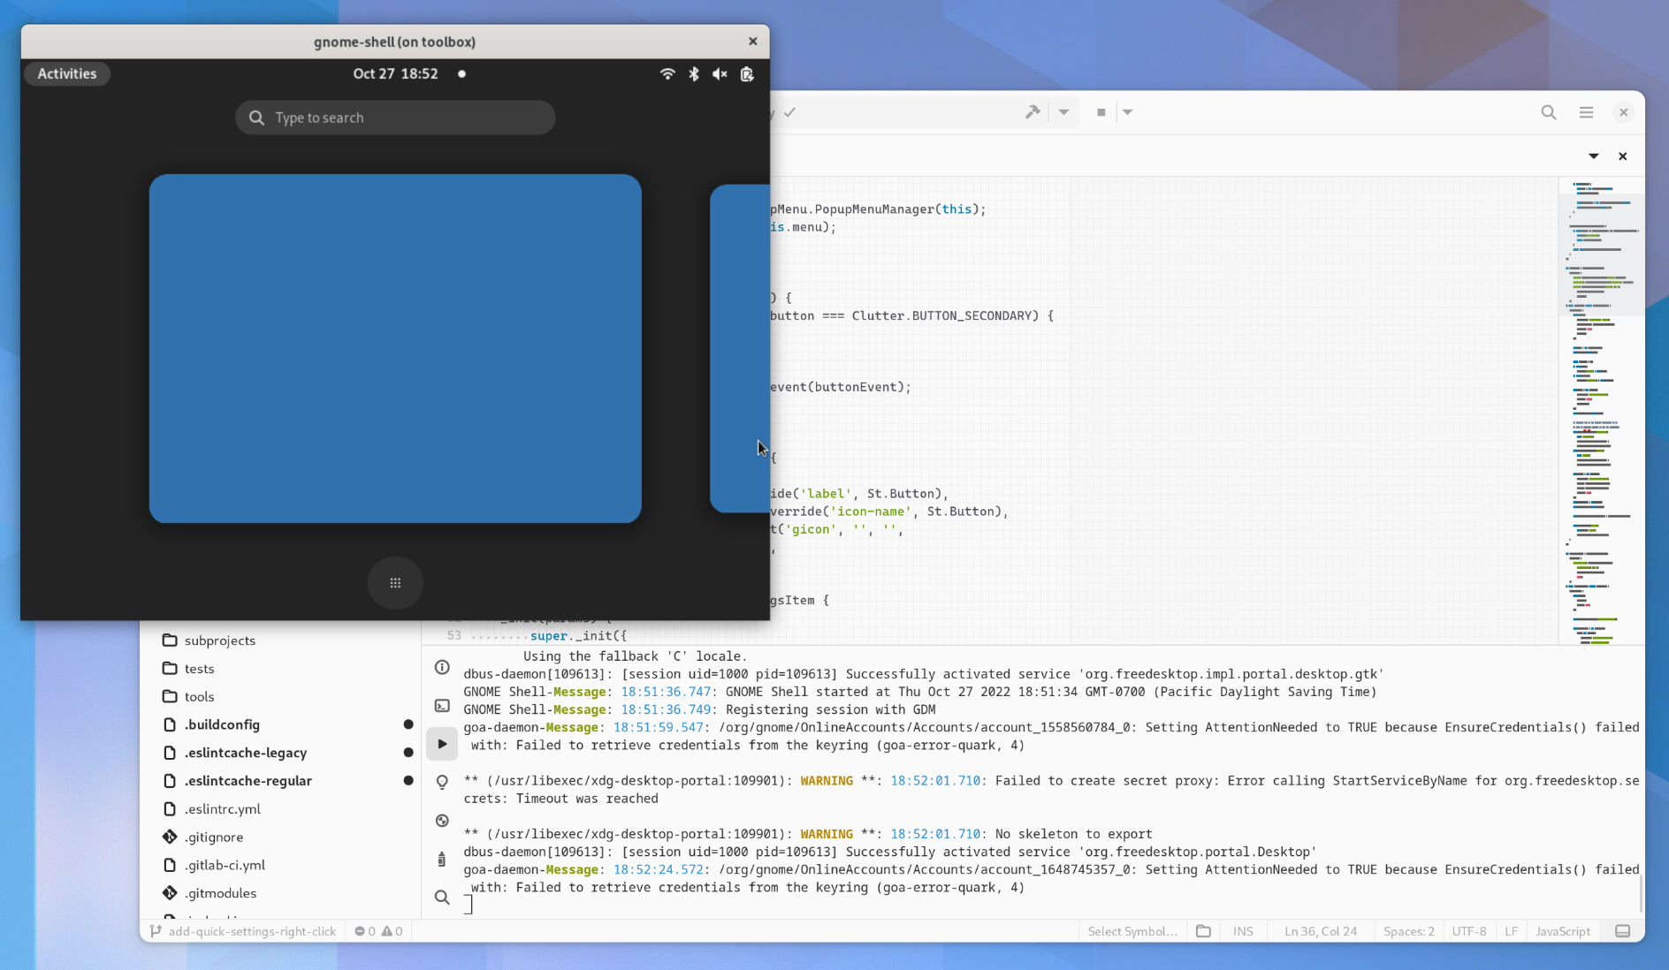Image resolution: width=1669 pixels, height=970 pixels.
Task: Click Select Symbol… in status bar
Action: click(1132, 931)
